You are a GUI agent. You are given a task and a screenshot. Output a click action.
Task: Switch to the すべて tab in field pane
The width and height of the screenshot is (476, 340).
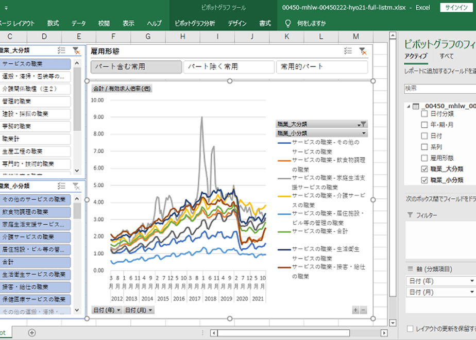click(x=446, y=56)
